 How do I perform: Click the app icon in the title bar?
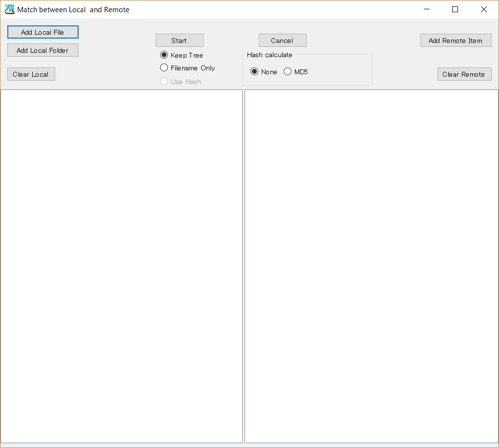(9, 9)
